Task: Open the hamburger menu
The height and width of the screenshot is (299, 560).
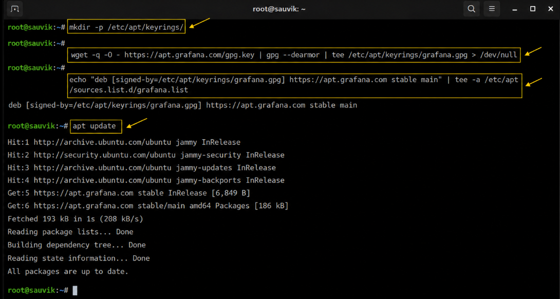Action: tap(492, 9)
